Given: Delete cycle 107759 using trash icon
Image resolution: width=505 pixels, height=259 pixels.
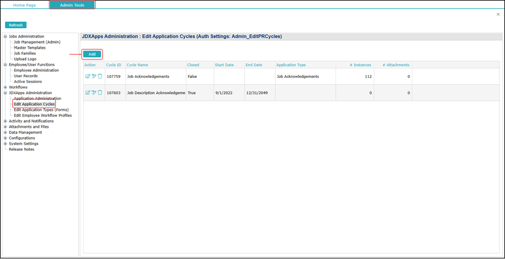Looking at the screenshot, I should 100,76.
